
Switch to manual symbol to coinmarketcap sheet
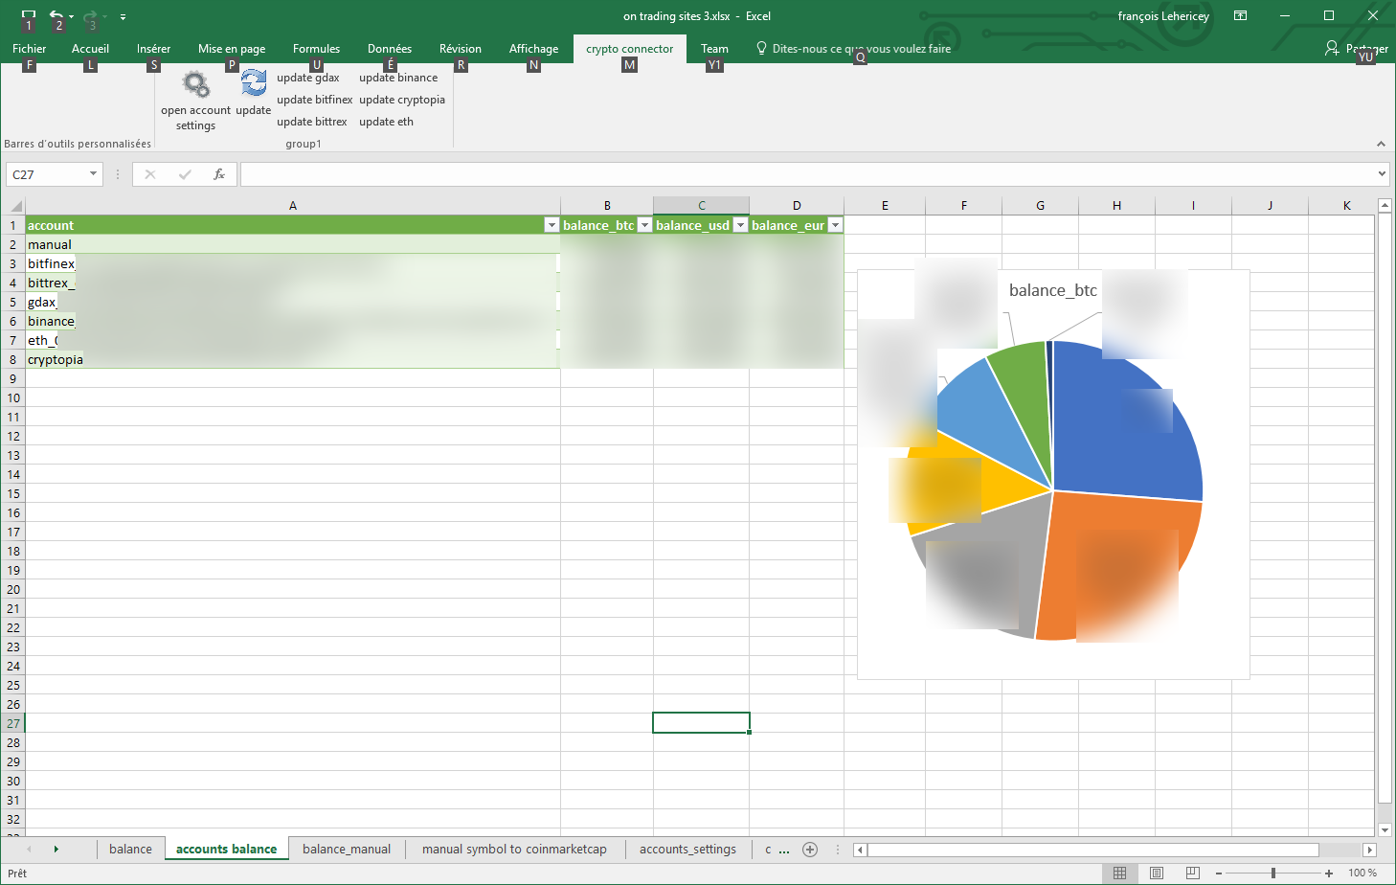[514, 850]
